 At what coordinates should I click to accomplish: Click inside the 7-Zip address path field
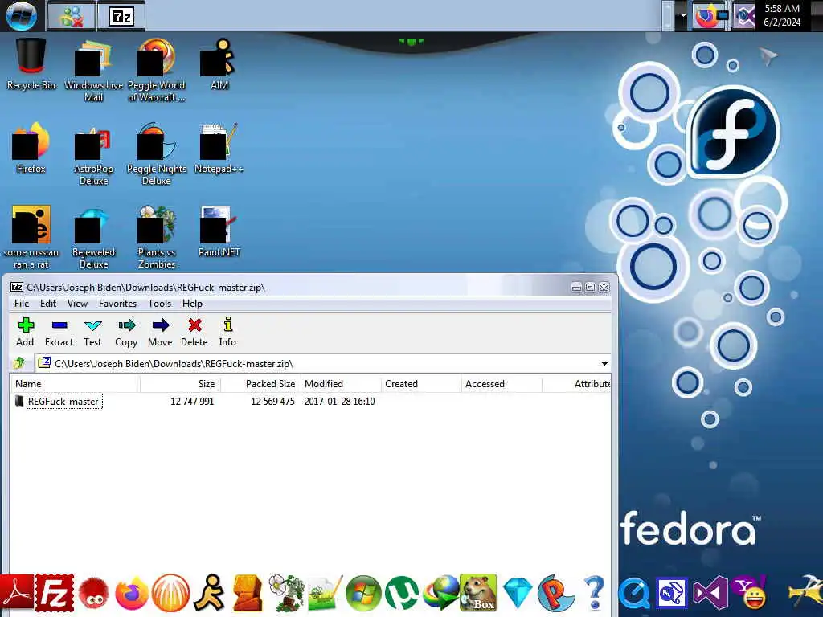pos(317,364)
